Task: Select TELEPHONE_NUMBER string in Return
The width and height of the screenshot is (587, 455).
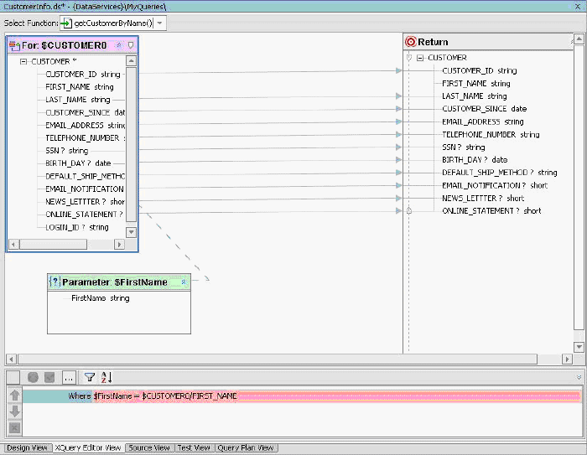Action: [x=491, y=134]
